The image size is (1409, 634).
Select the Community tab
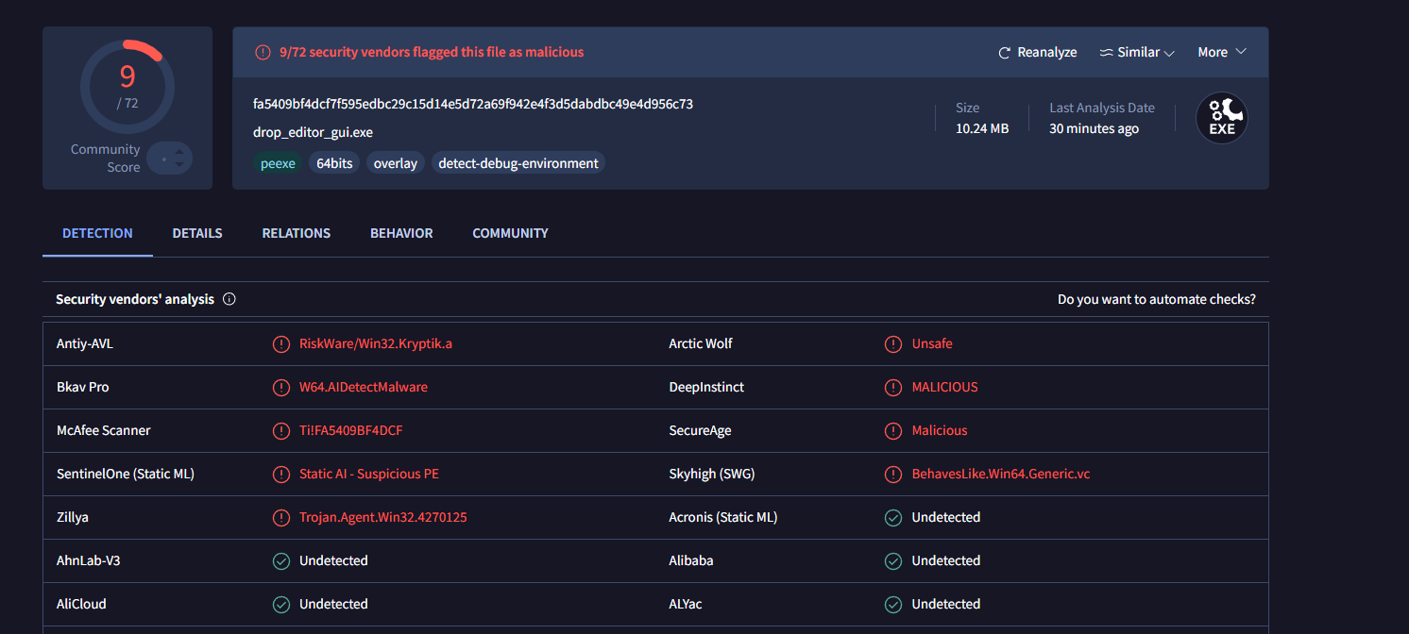pyautogui.click(x=510, y=233)
